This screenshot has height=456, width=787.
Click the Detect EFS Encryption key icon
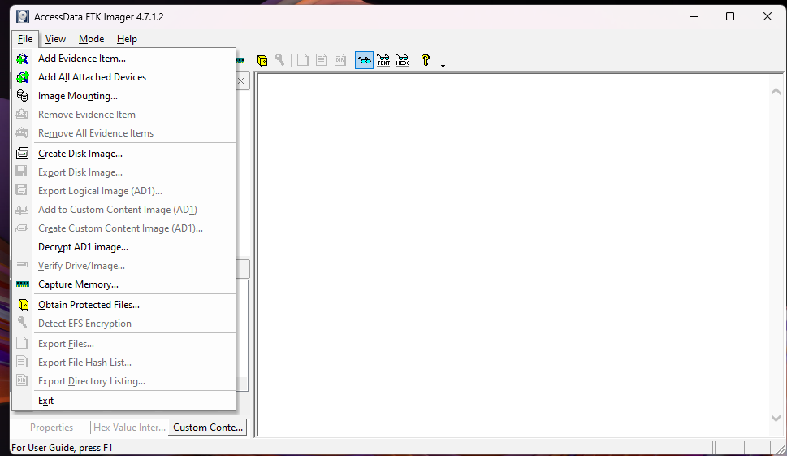pos(280,60)
